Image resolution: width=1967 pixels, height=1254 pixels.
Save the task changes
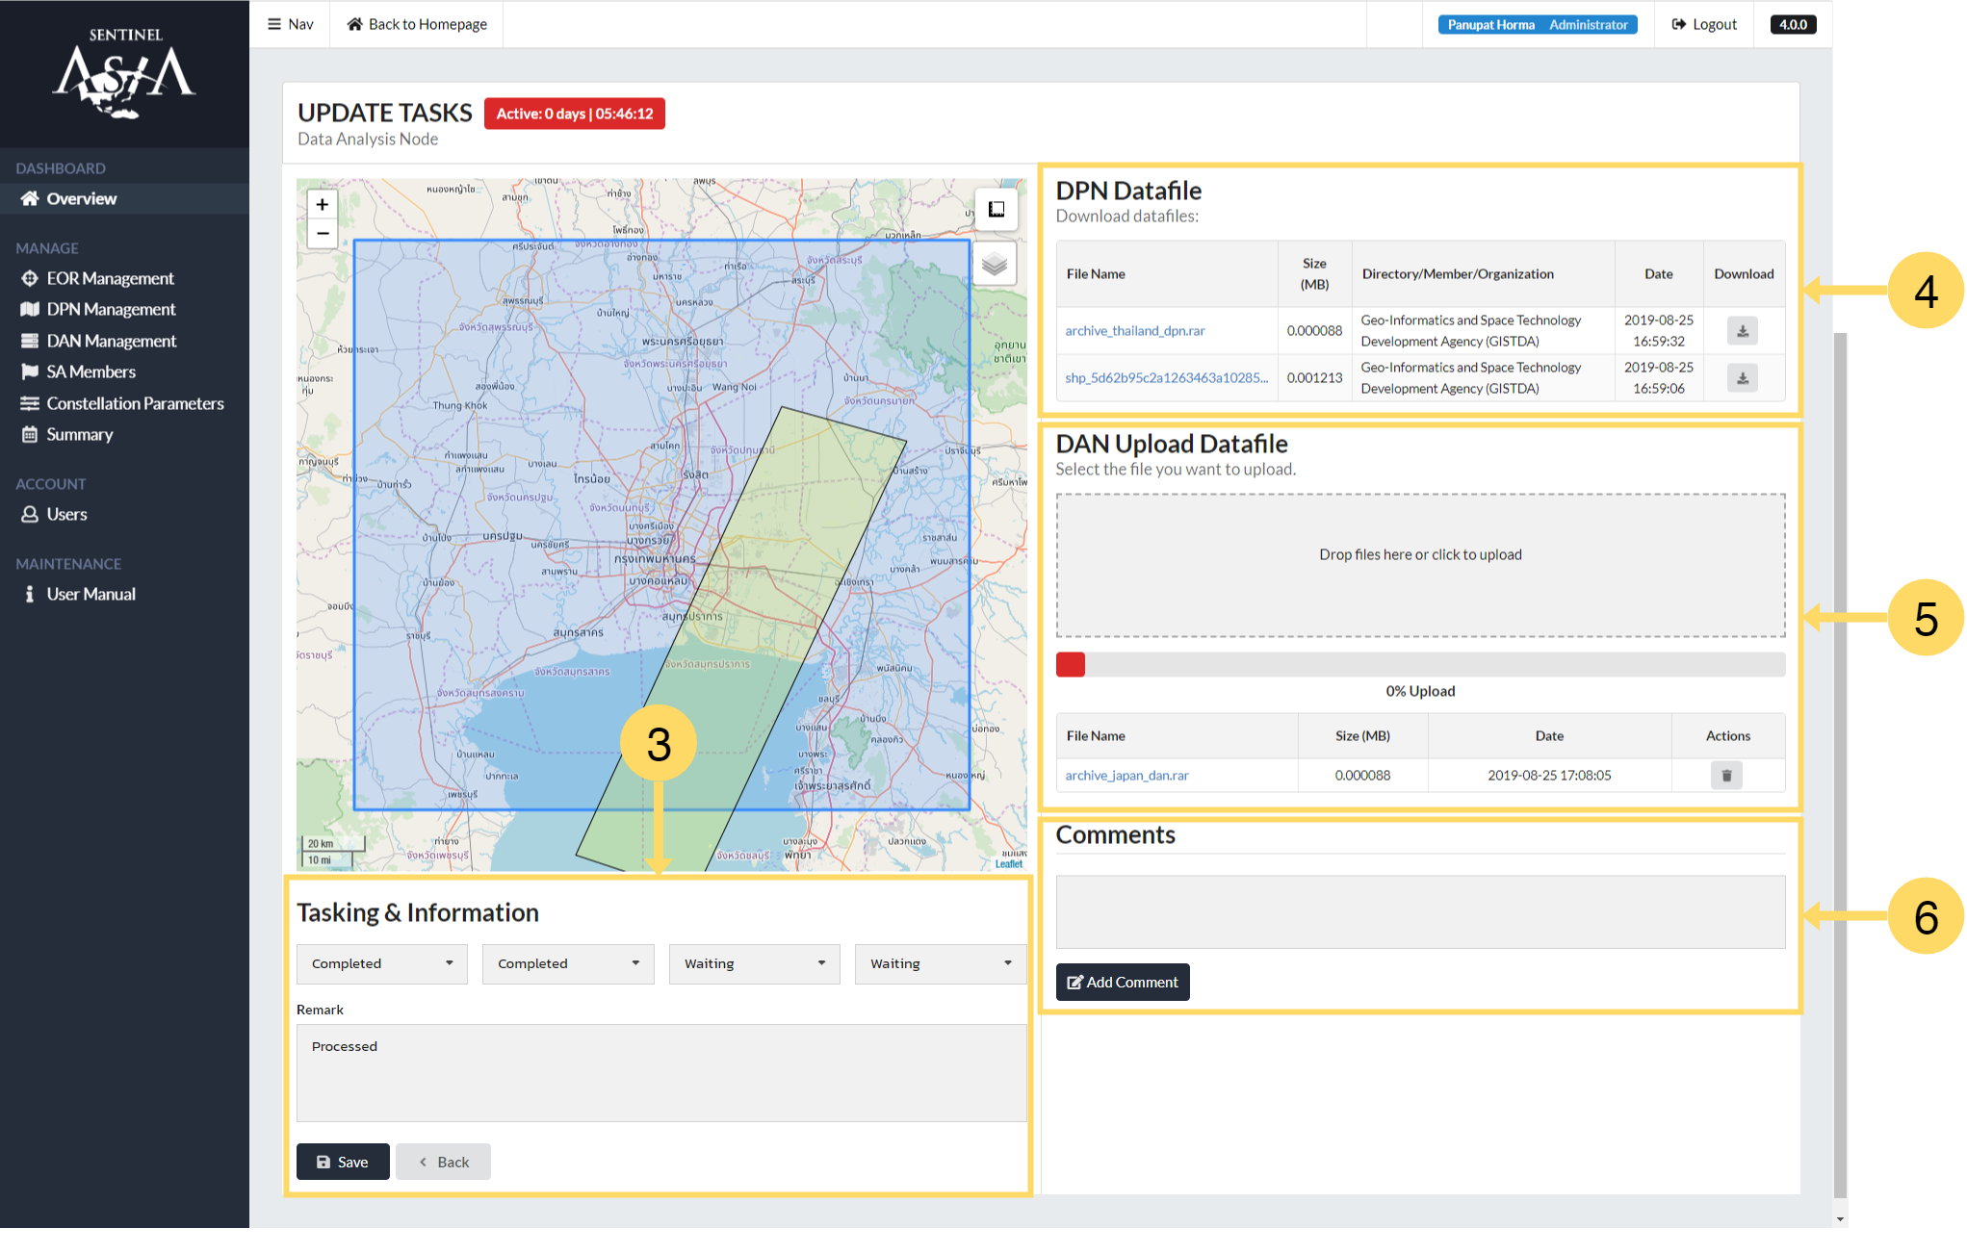[343, 1162]
